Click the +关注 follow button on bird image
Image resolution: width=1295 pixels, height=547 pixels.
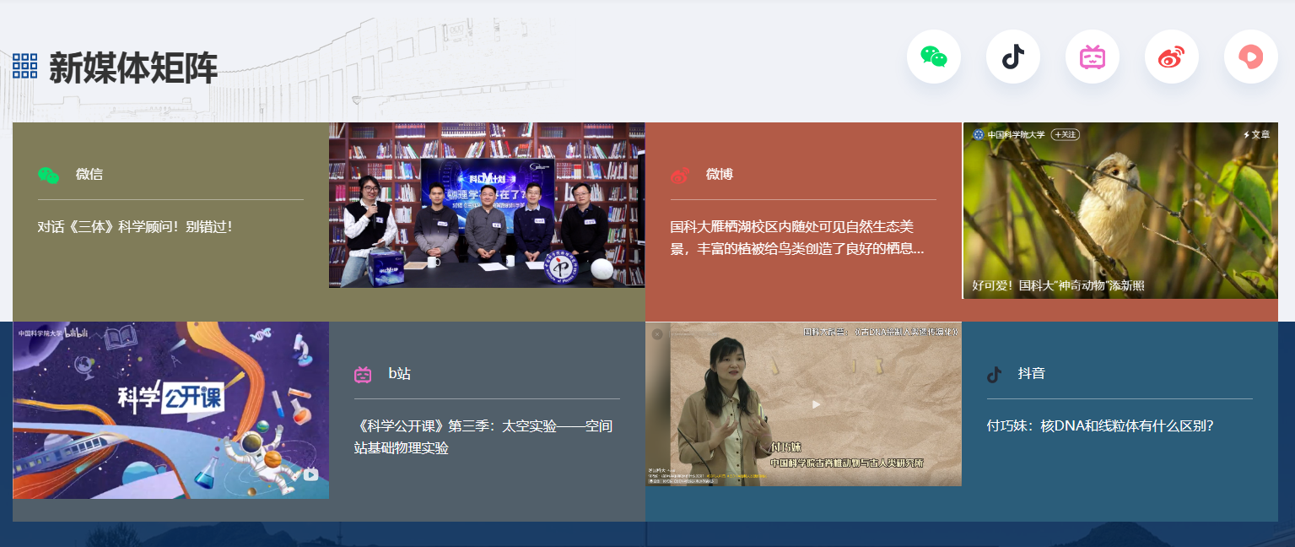click(x=1065, y=134)
